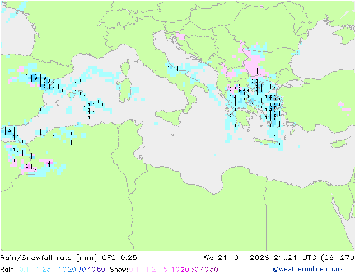
Task: Pick the Rain 20 legend color value
Action: pos(72,270)
